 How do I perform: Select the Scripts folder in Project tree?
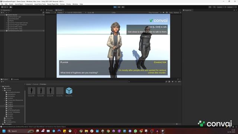tap(10, 116)
